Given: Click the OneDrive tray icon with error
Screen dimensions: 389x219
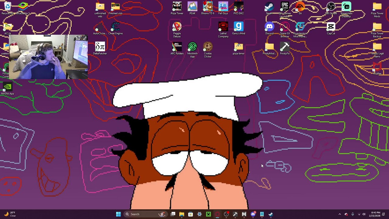Looking at the screenshot, I should point(346,214).
